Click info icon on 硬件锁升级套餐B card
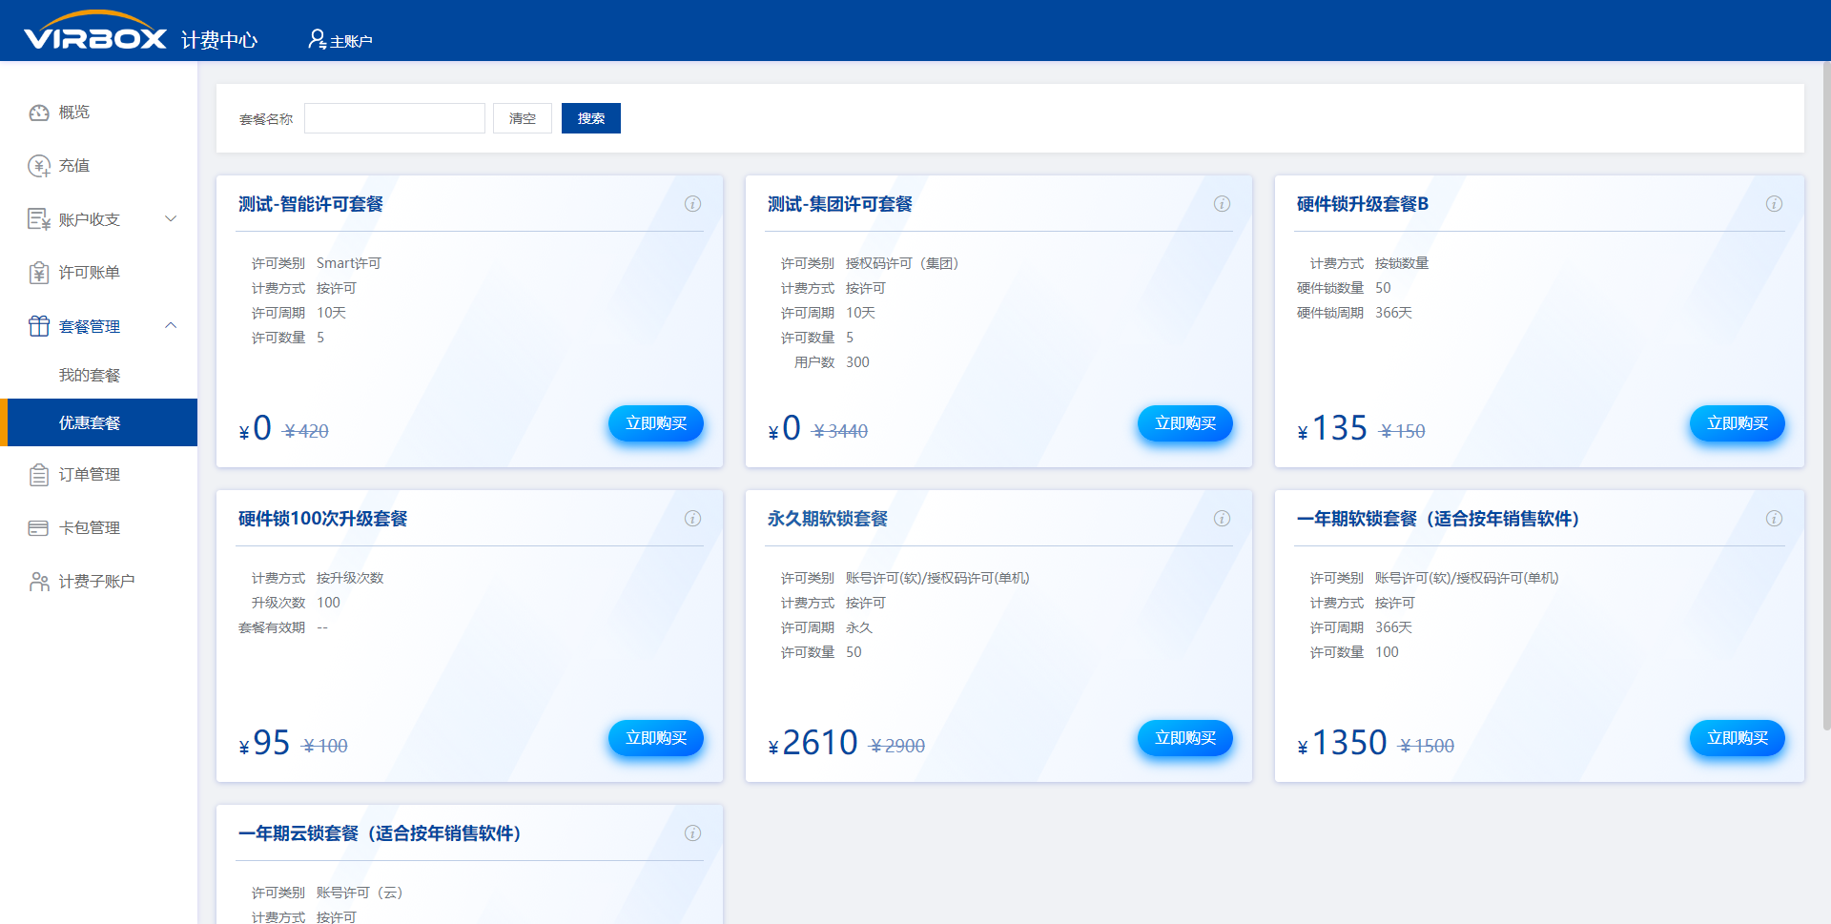The width and height of the screenshot is (1831, 924). point(1775,204)
